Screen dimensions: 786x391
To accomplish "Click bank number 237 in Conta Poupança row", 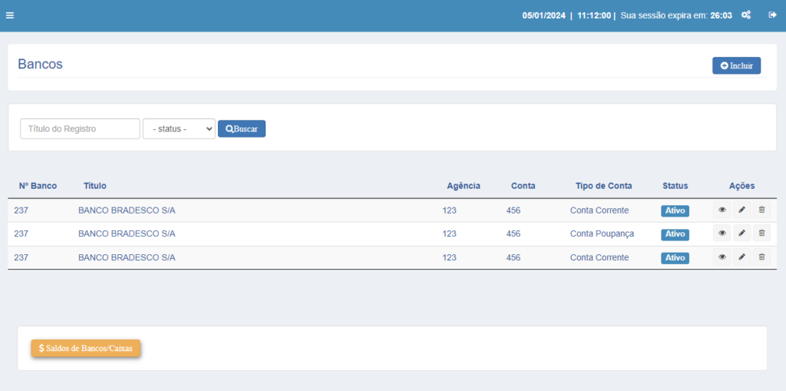I will (21, 234).
